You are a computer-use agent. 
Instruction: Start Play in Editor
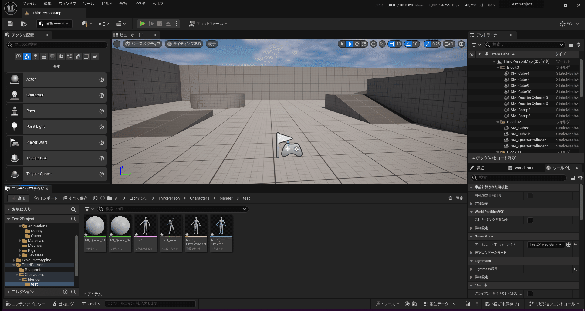point(142,24)
